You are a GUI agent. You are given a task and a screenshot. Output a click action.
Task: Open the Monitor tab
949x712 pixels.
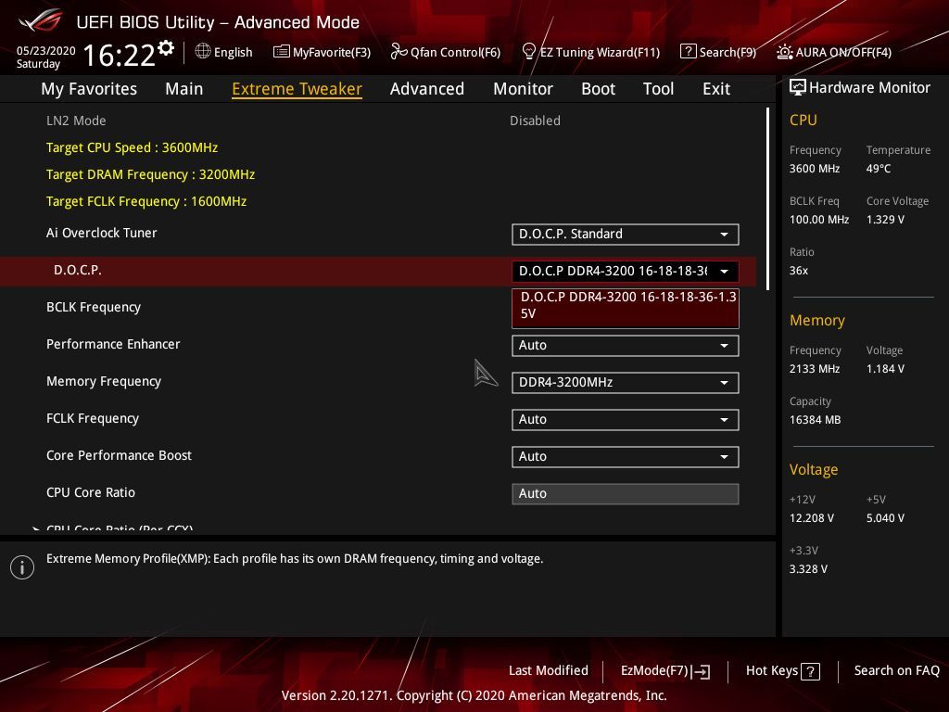click(523, 89)
